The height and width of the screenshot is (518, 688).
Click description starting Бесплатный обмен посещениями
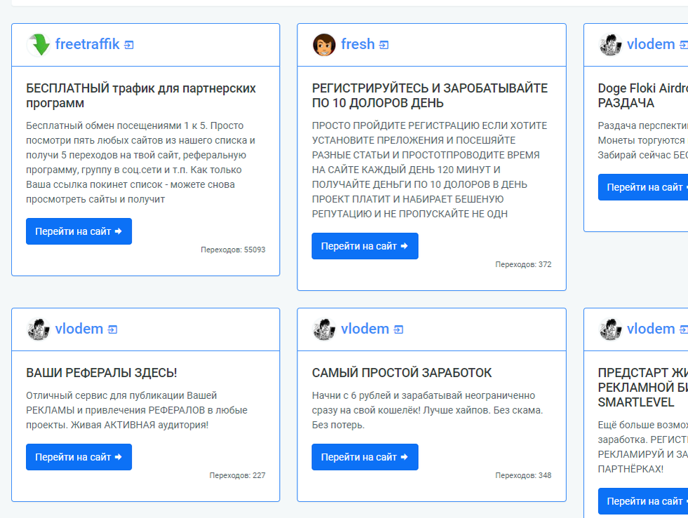pyautogui.click(x=140, y=163)
